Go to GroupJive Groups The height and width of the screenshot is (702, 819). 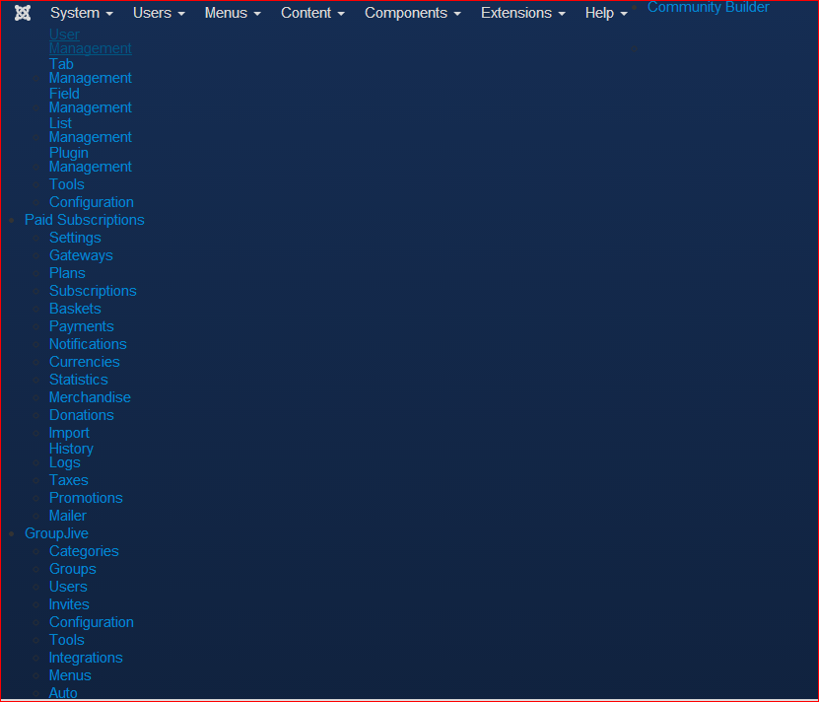pos(73,569)
